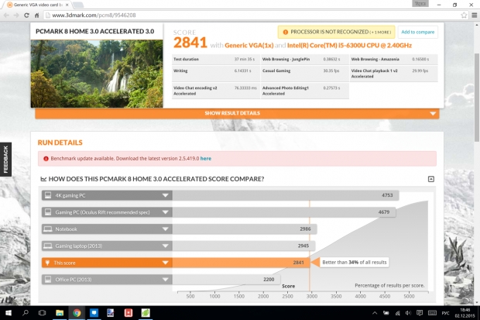The height and width of the screenshot is (320, 480).
Task: Open File Explorer from the taskbar
Action: pos(60,313)
